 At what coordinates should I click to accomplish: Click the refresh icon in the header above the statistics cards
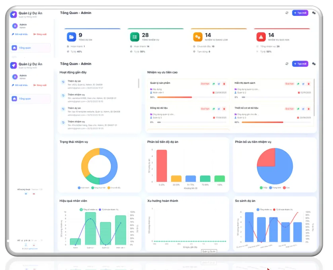(x=287, y=13)
